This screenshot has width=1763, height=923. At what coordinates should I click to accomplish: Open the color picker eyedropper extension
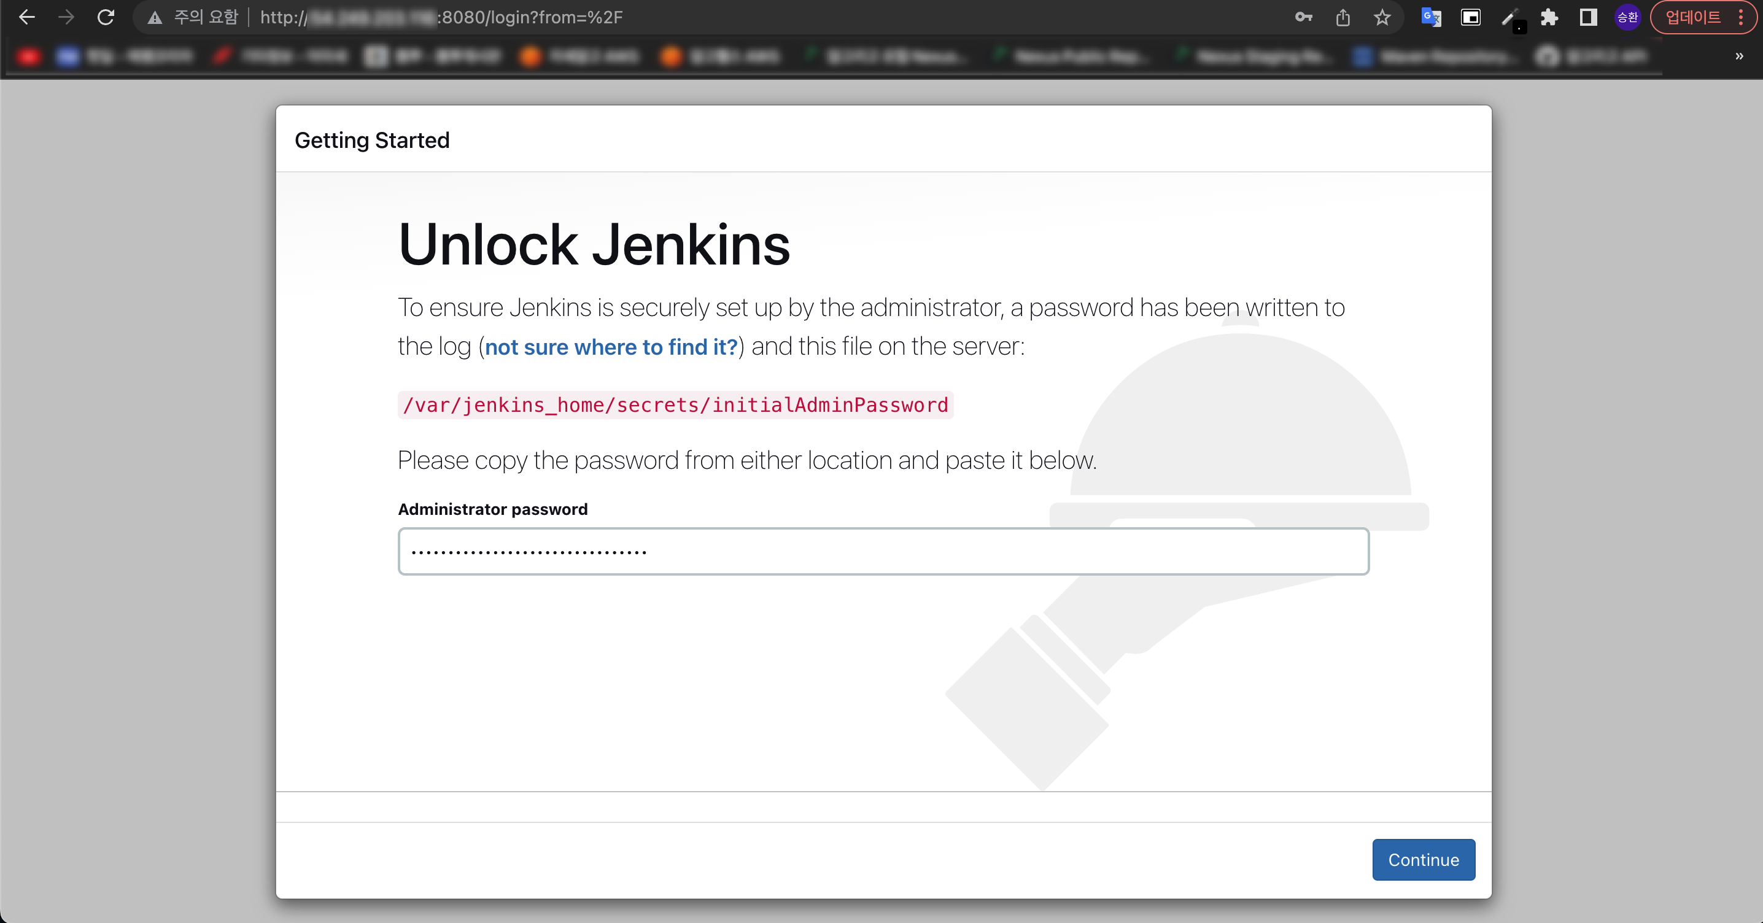click(x=1509, y=17)
